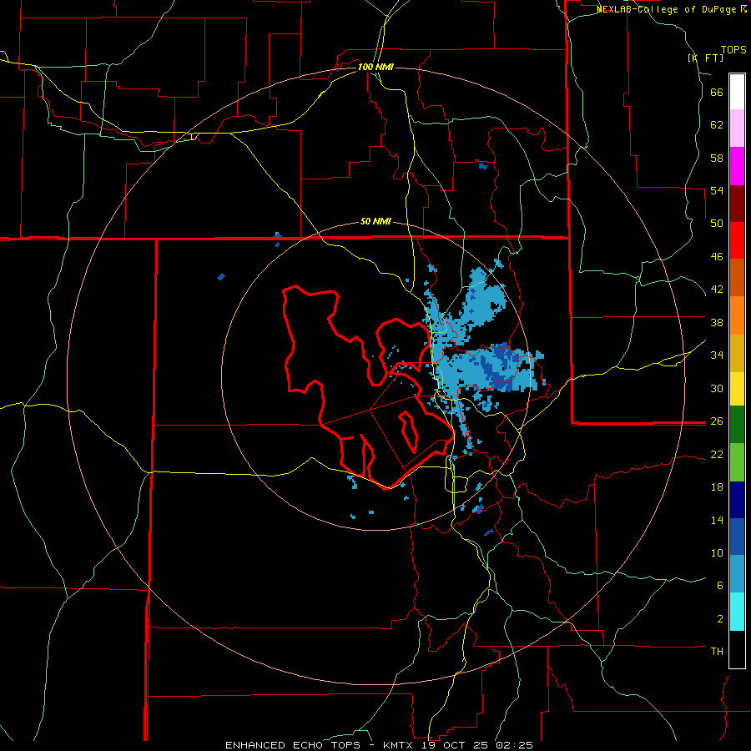Click the TOPS legend heading
The height and width of the screenshot is (751, 751).
pyautogui.click(x=733, y=49)
